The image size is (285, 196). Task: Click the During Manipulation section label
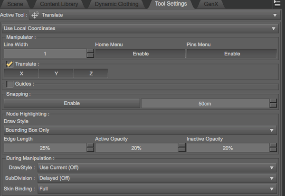(30, 158)
